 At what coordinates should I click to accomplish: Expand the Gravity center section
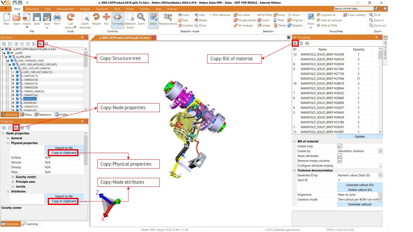[x=13, y=177]
